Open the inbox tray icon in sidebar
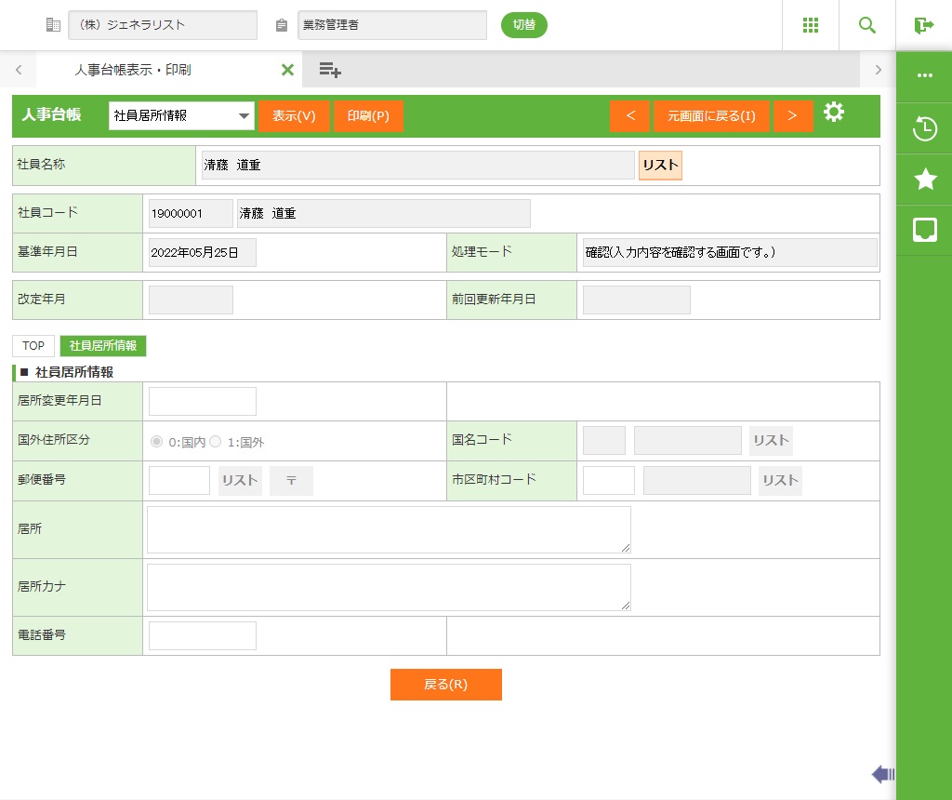 click(924, 230)
